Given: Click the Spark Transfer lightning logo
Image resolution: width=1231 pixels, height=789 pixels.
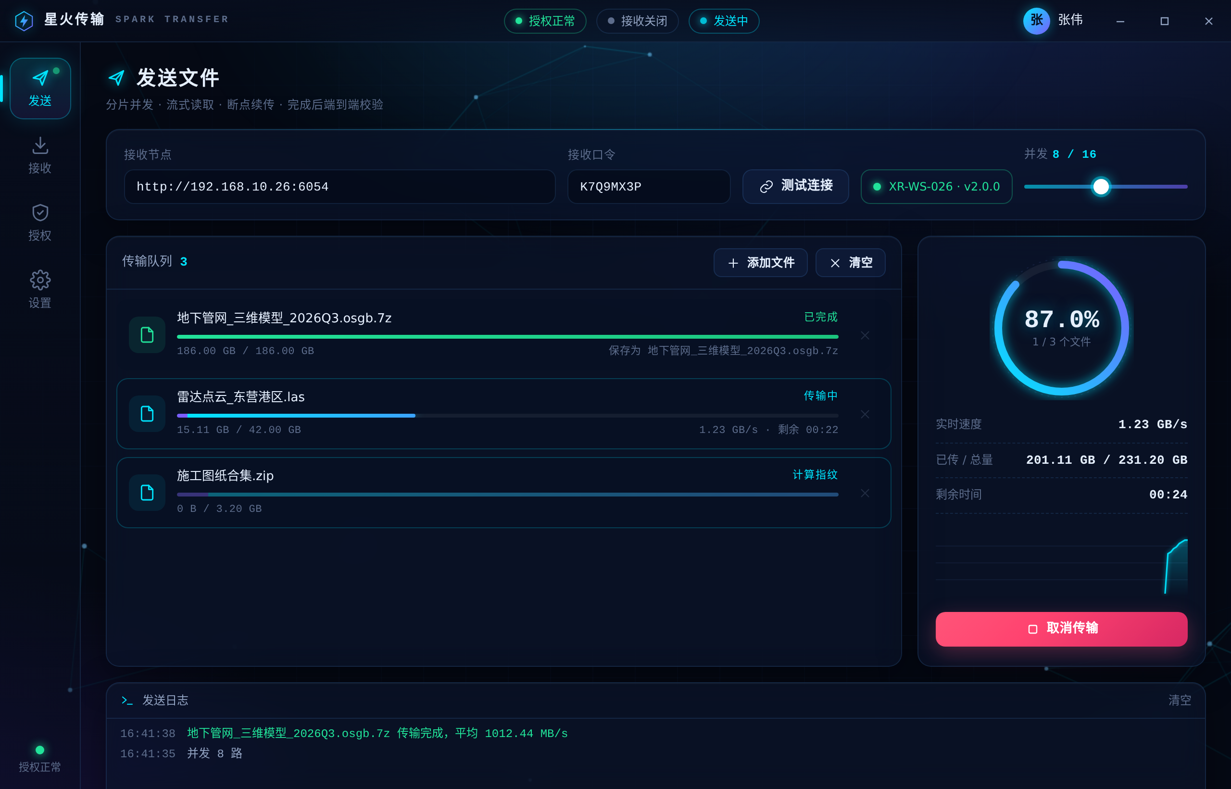Looking at the screenshot, I should click(24, 21).
